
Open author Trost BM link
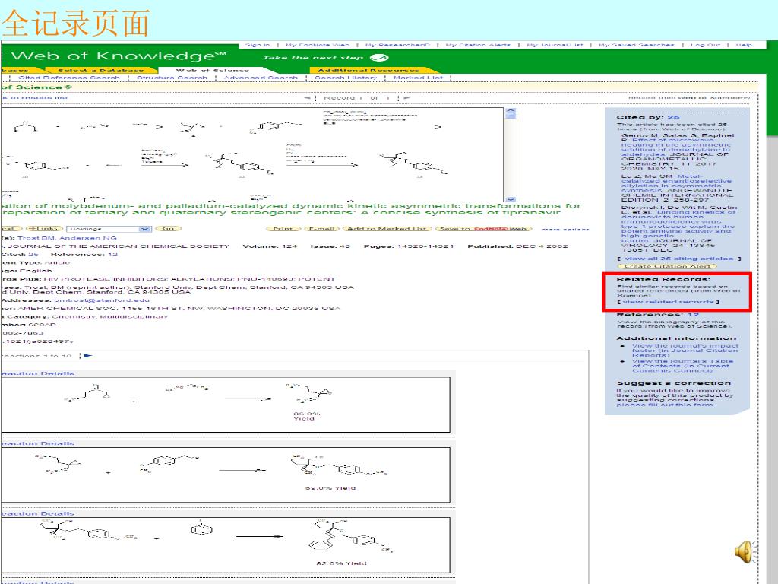[36, 238]
